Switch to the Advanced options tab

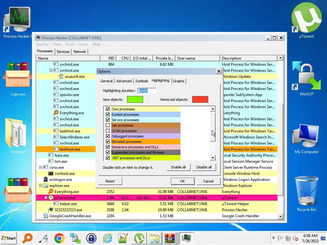(x=124, y=81)
